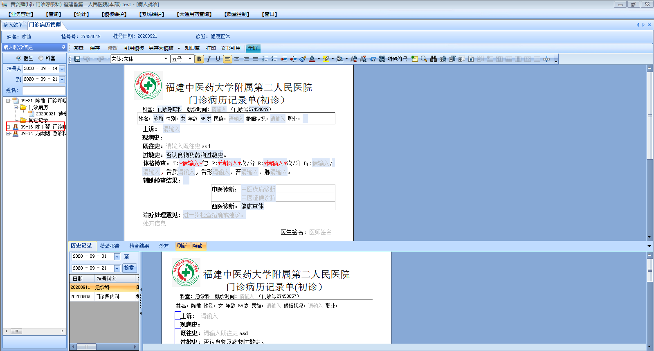Image resolution: width=654 pixels, height=351 pixels.
Task: Select the format painter brush
Action: [x=303, y=59]
